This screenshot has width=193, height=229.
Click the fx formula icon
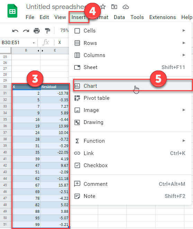(46, 42)
